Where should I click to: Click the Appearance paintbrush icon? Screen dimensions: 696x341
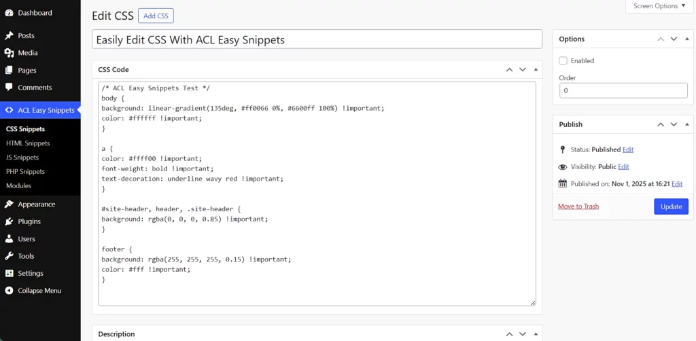point(9,204)
